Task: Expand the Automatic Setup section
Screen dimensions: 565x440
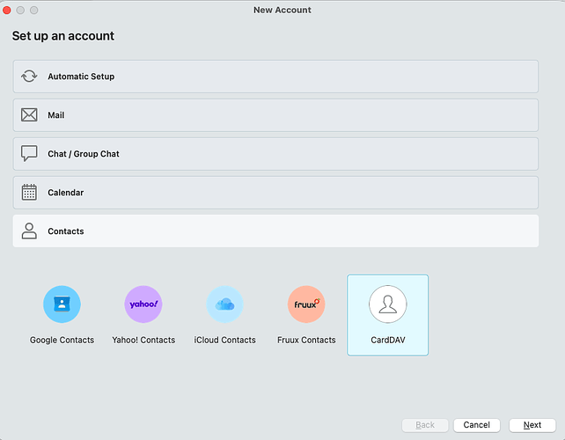Action: [x=275, y=77]
